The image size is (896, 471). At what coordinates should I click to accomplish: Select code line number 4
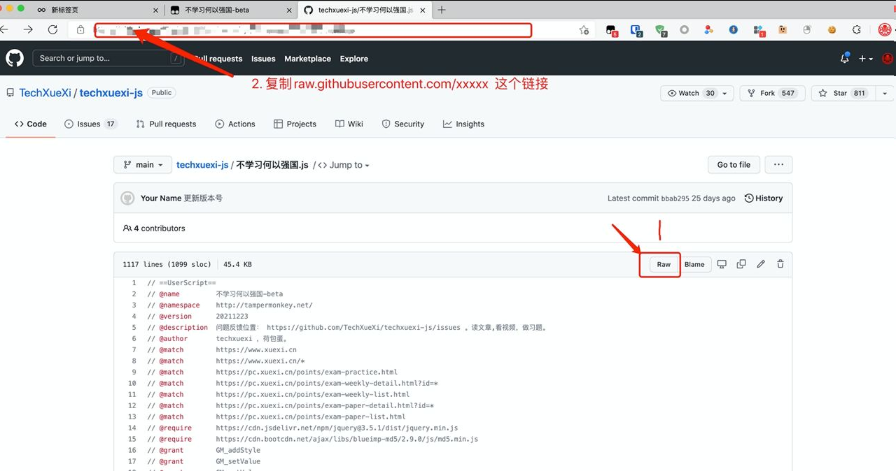click(x=134, y=317)
